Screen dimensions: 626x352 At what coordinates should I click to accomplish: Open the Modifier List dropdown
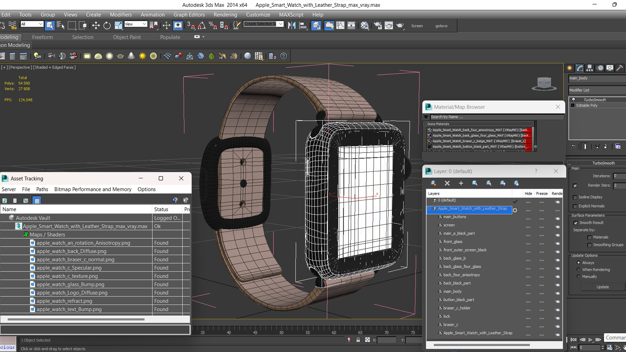coord(597,90)
